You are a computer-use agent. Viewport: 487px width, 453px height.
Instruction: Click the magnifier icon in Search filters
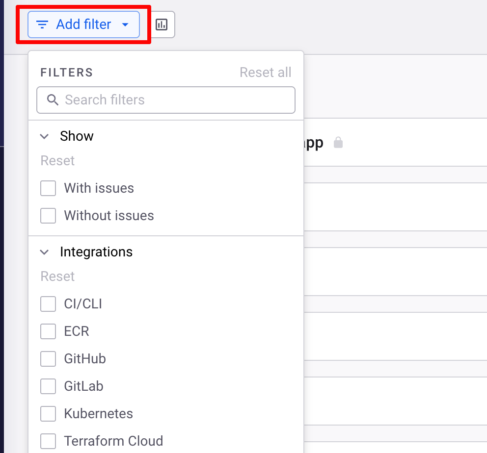point(53,100)
